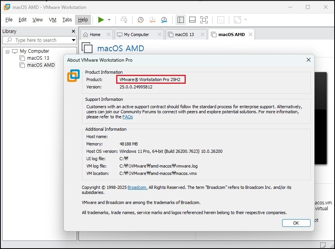Click the Host OS version value text
The image size is (335, 249).
171,151
